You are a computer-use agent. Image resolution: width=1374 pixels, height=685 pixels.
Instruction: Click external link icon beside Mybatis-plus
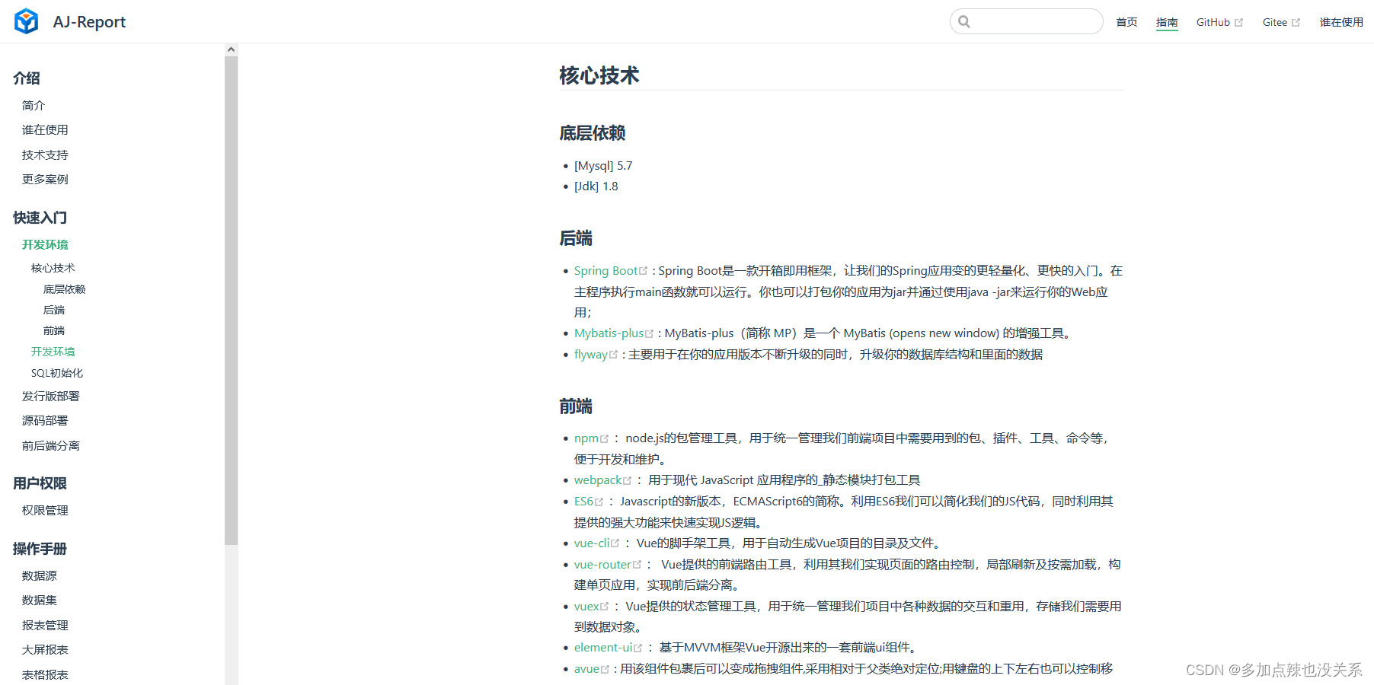coord(650,333)
